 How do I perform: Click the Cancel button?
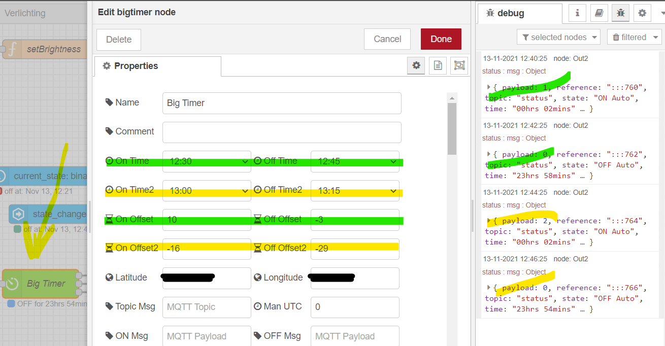[387, 39]
